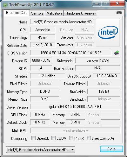Toggle the CUDA checkbox

click(53, 138)
